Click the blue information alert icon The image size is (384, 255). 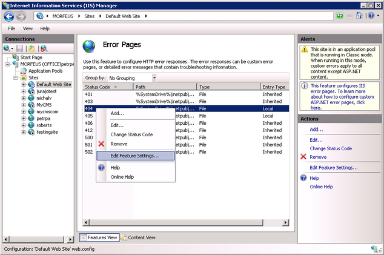(x=305, y=86)
